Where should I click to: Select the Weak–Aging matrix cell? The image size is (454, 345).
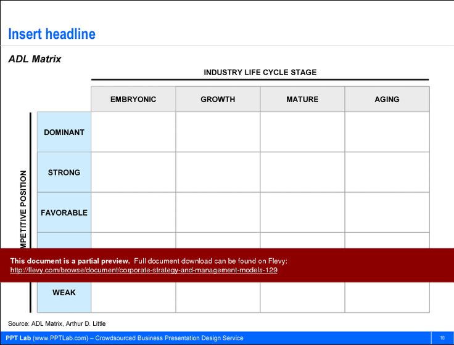click(x=387, y=298)
